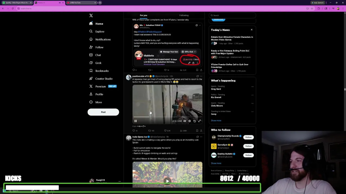Open the Home page in sidebar
The image size is (346, 194).
(x=96, y=24)
